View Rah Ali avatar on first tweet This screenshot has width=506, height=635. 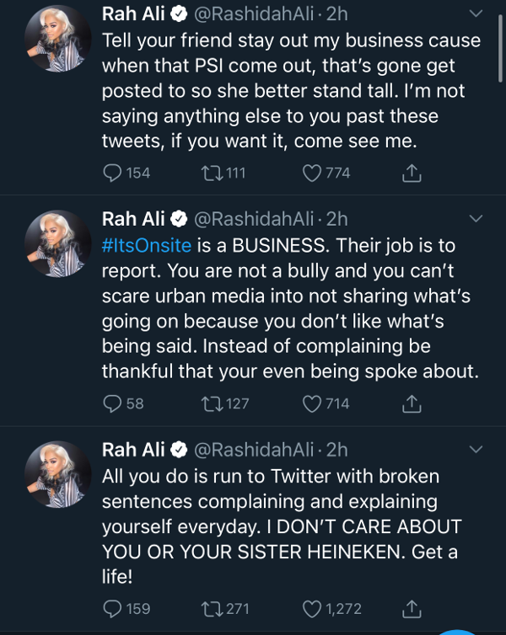pos(58,38)
